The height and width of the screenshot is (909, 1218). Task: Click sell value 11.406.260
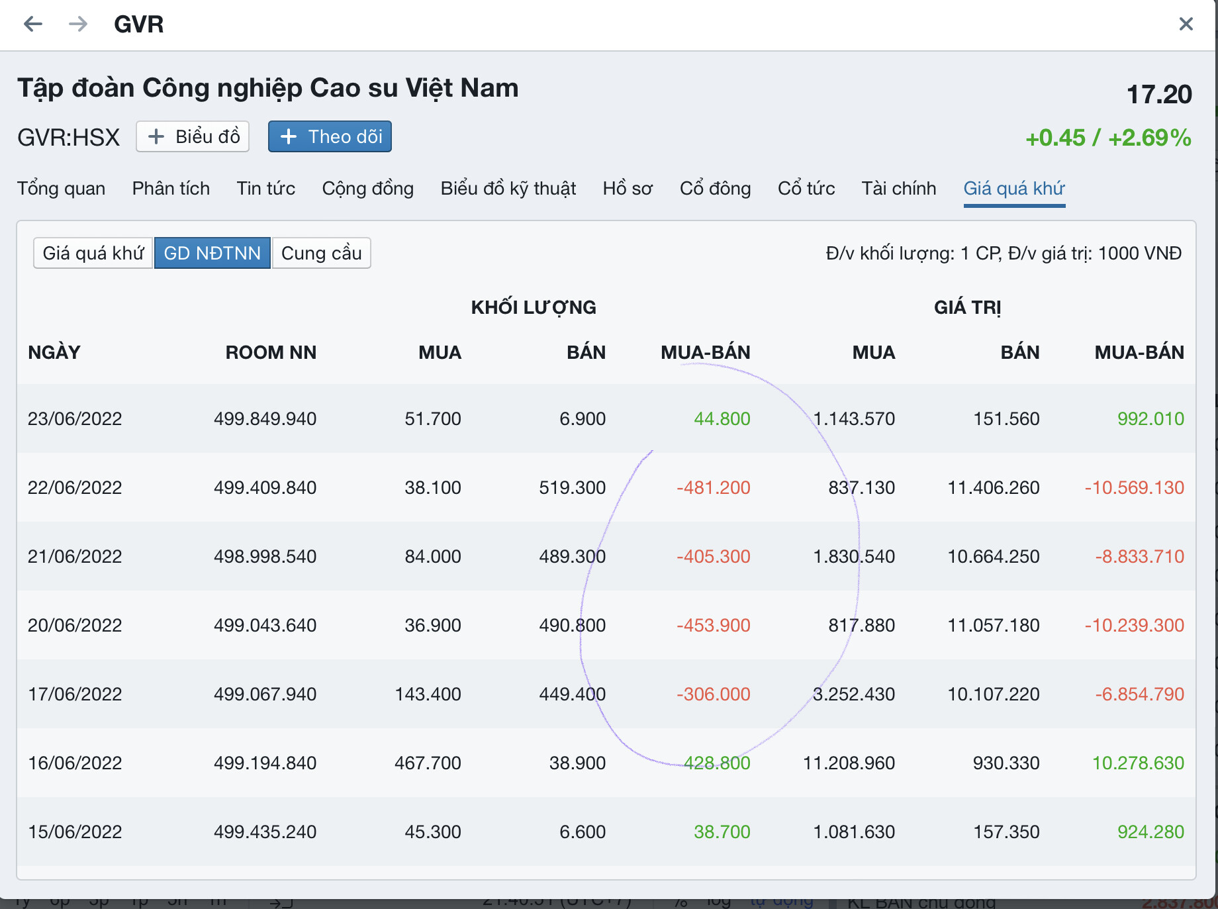(994, 487)
